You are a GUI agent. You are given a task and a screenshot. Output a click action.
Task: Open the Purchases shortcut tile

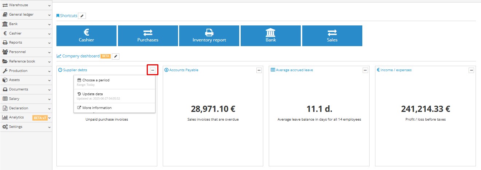click(148, 36)
